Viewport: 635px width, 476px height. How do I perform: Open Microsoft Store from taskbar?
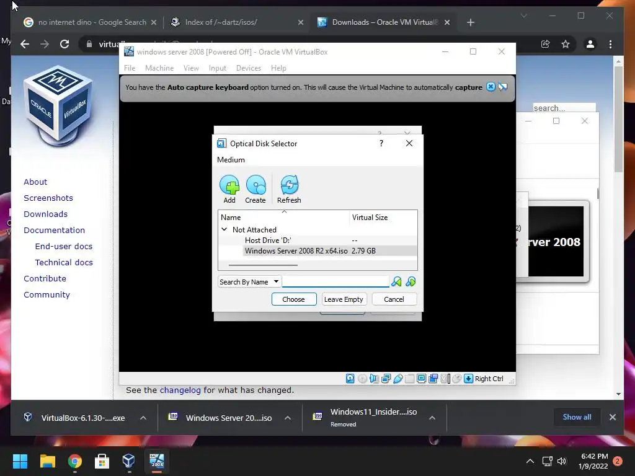(x=102, y=461)
